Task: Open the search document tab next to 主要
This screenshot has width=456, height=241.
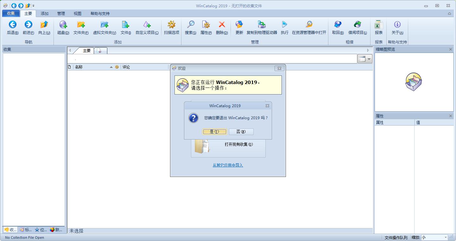Action: 101,50
